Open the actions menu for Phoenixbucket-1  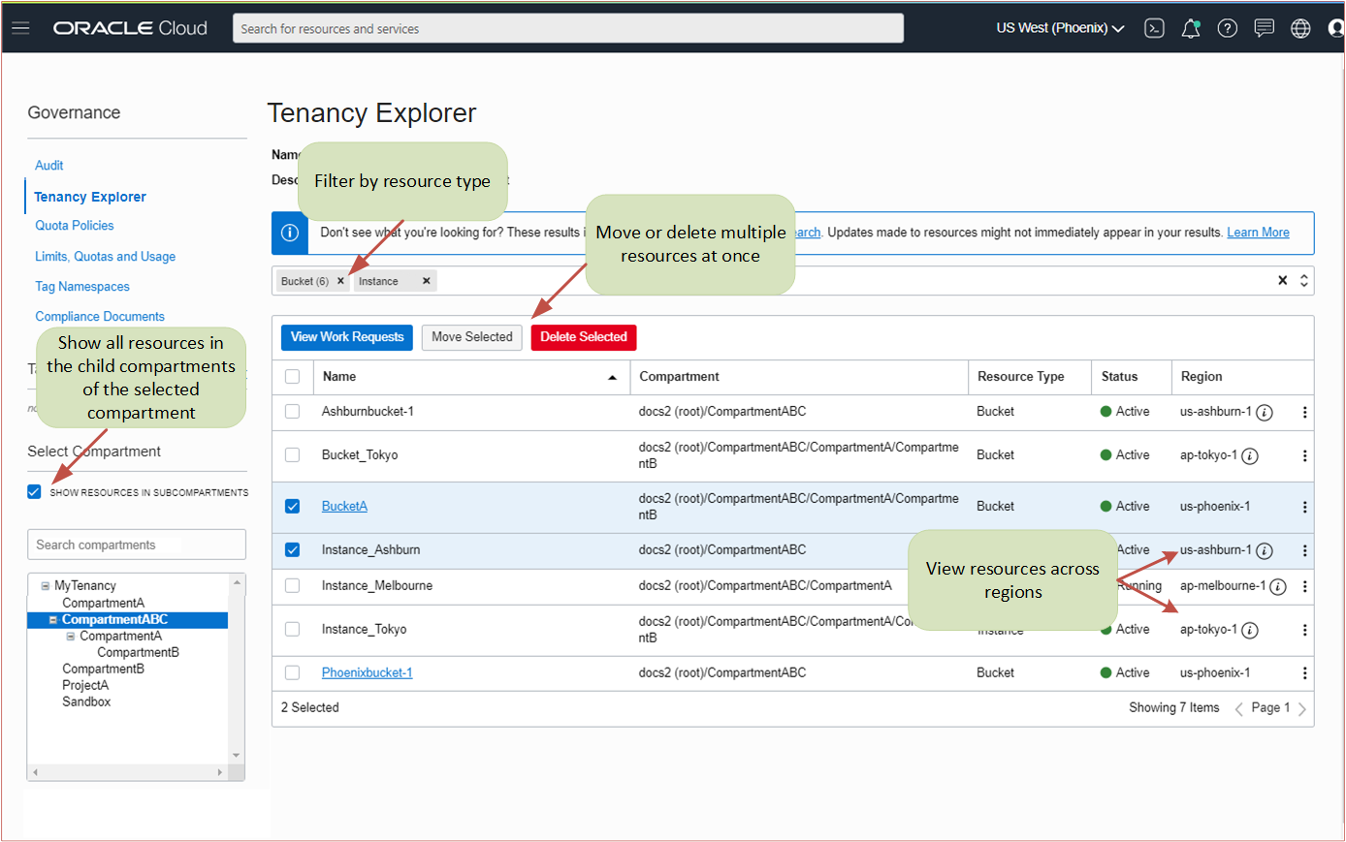(1304, 672)
